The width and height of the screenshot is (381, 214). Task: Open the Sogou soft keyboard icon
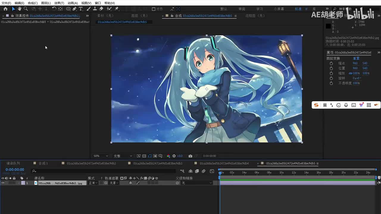(354, 105)
